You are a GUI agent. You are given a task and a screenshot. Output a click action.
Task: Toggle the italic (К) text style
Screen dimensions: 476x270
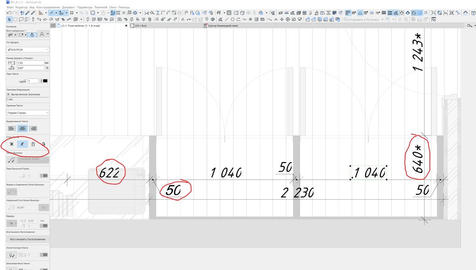click(22, 144)
